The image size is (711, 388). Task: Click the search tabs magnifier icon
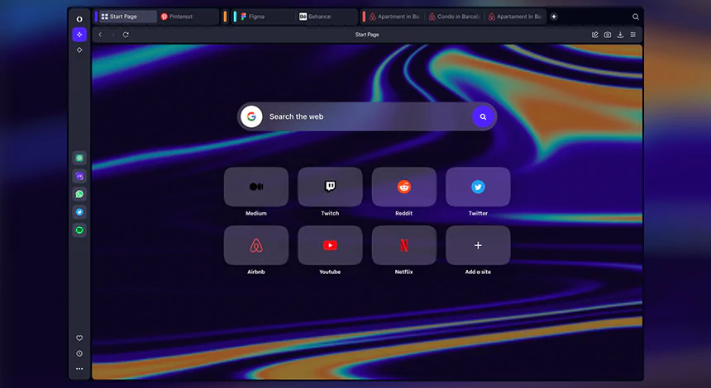click(636, 17)
